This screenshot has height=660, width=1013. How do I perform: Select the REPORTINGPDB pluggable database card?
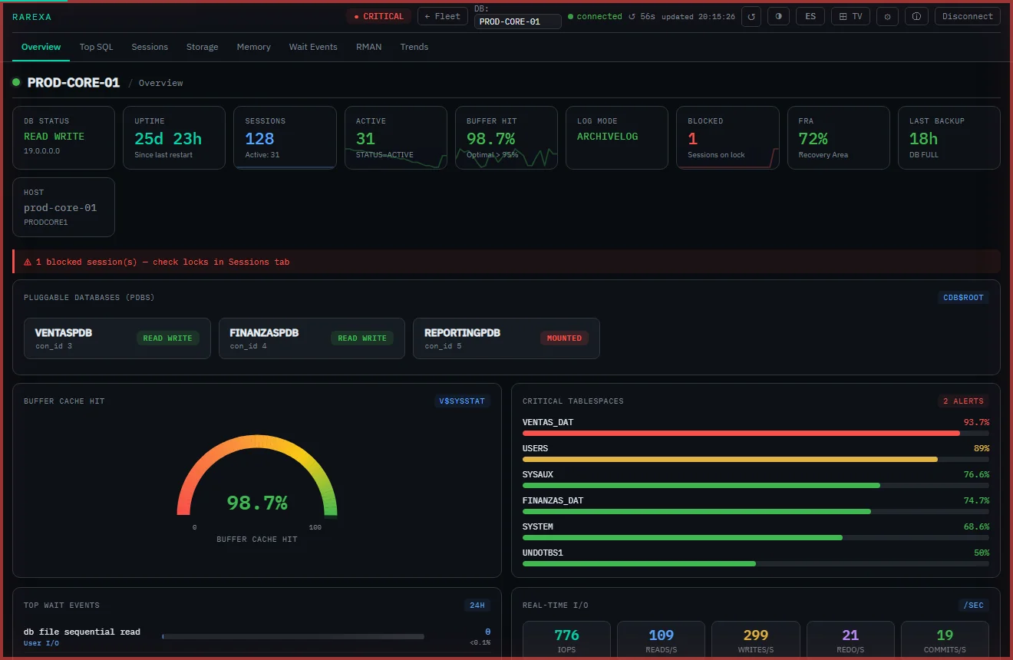(x=506, y=338)
